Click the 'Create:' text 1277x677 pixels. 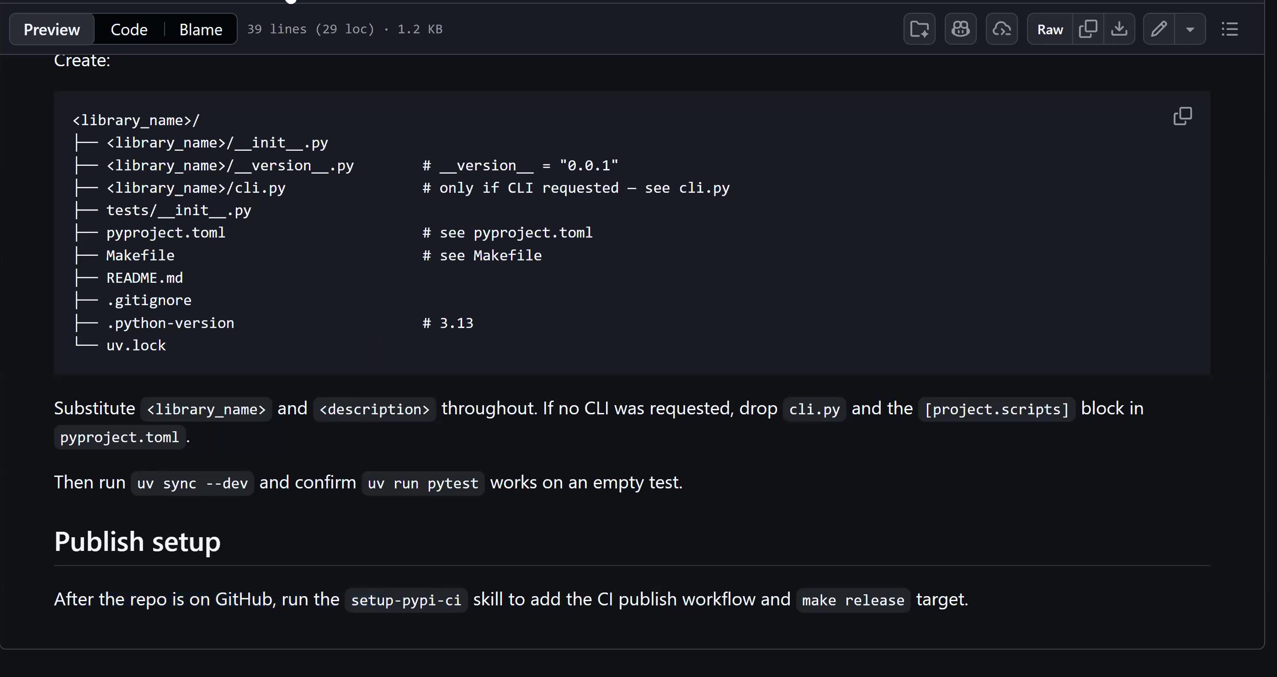[82, 60]
